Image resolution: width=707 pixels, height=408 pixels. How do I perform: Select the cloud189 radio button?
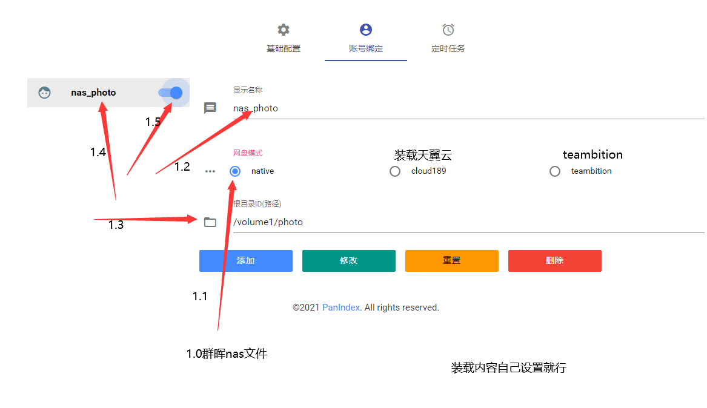(x=395, y=171)
